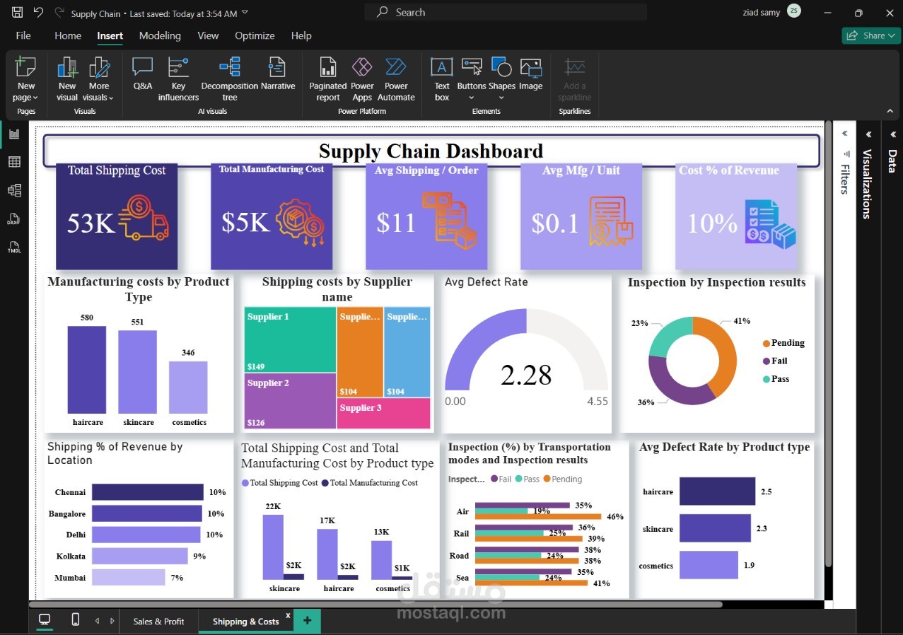Click the Share button
Viewport: 903px width, 635px height.
point(870,35)
